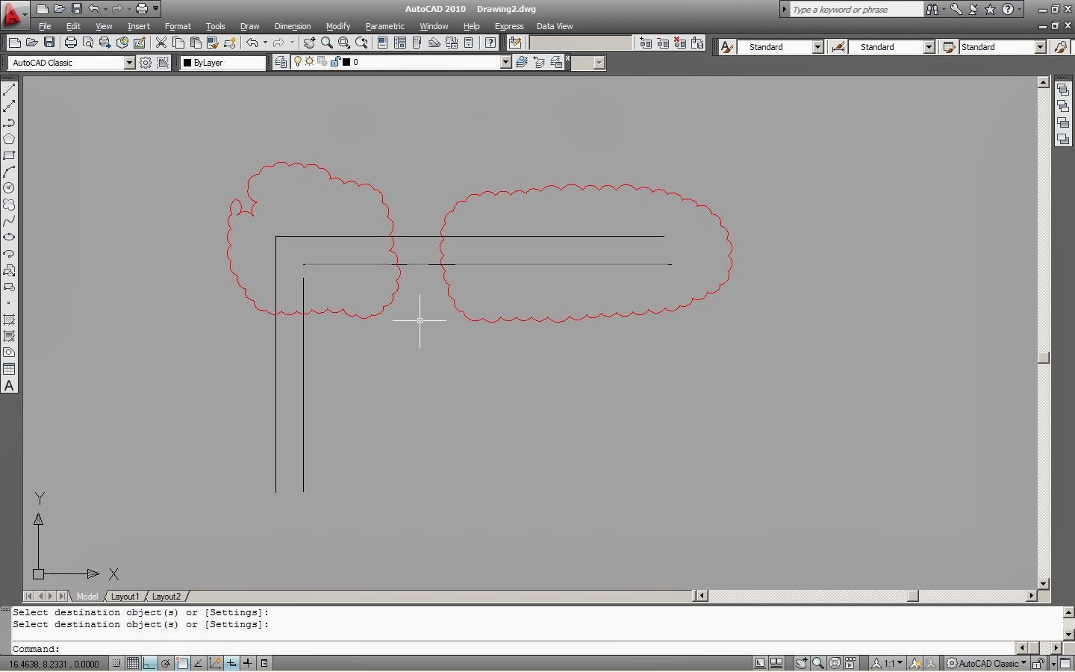Activate the Insert Table tool
The height and width of the screenshot is (672, 1075).
click(x=9, y=369)
